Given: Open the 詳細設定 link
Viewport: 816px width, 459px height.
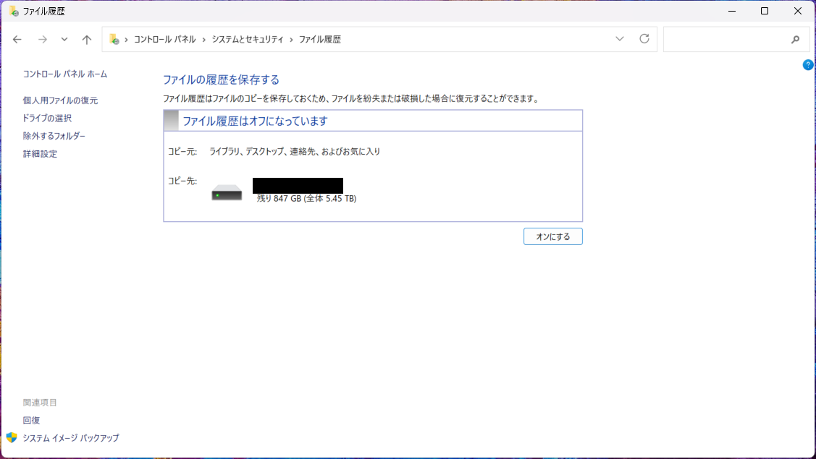Looking at the screenshot, I should [40, 154].
